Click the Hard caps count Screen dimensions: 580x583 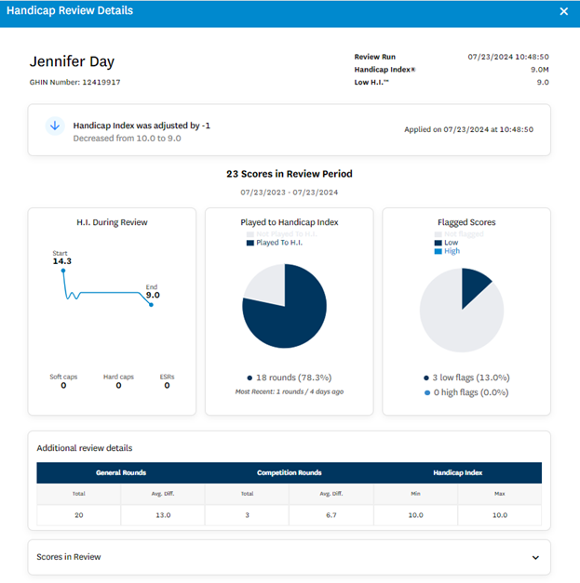tap(118, 386)
